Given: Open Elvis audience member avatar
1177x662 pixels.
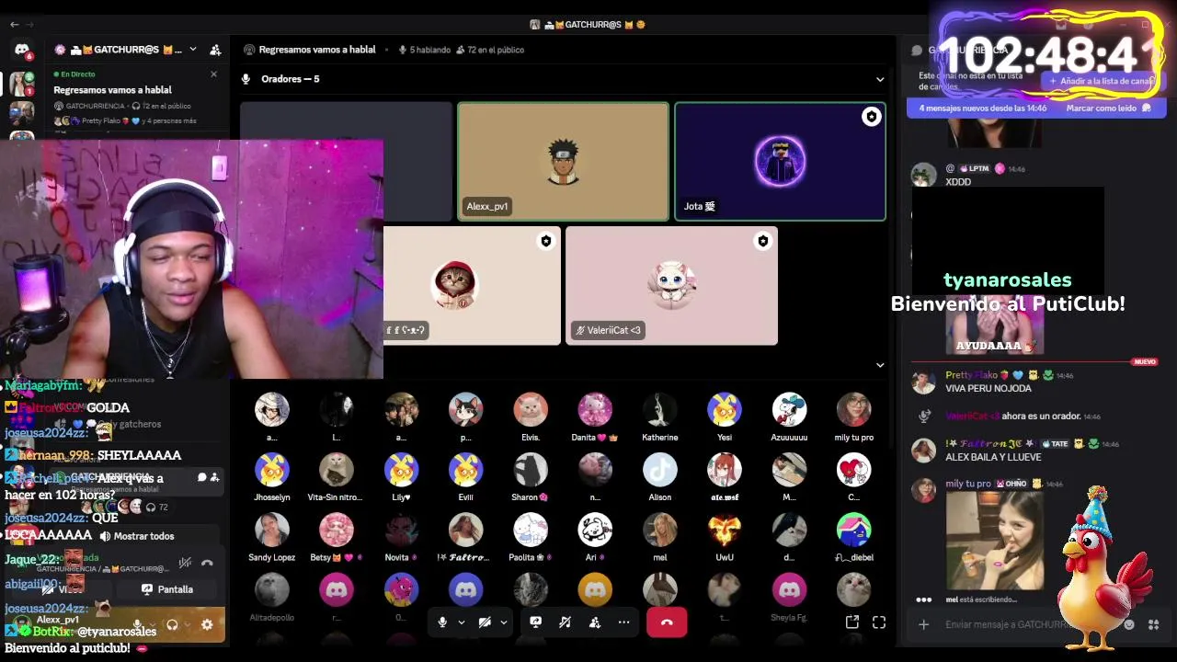Looking at the screenshot, I should 531,410.
